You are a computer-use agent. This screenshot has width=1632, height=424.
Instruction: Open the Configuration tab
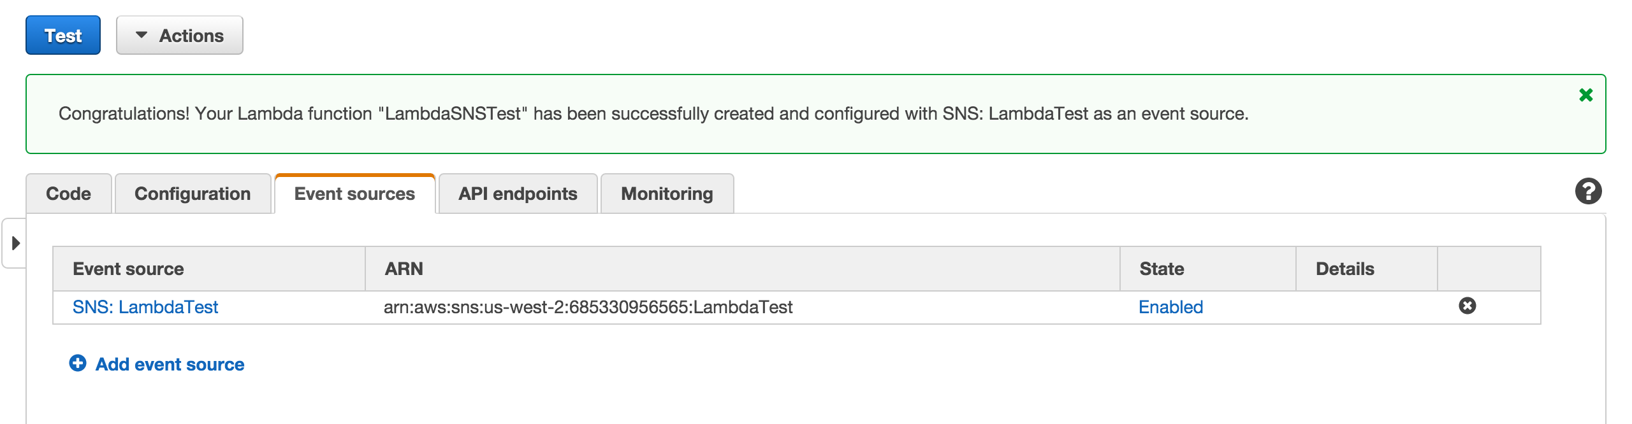tap(192, 194)
